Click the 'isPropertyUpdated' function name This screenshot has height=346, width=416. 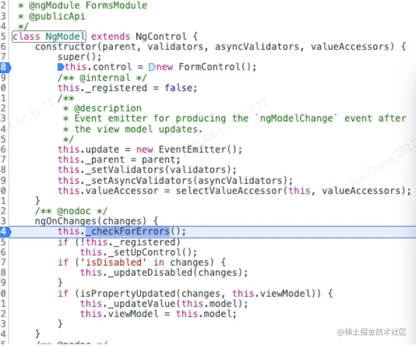tap(128, 293)
